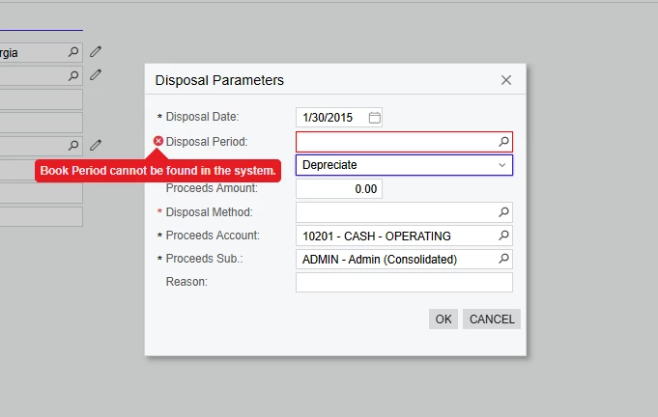Screen dimensions: 658x417
Task: Click the '10201 - CASH - OPERATING' account field
Action: 395,236
